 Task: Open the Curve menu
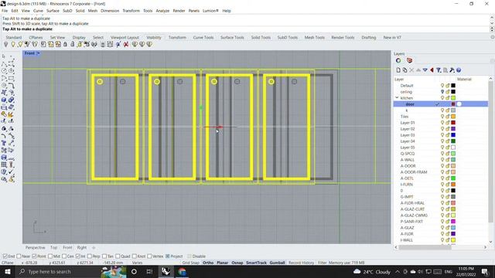38,11
